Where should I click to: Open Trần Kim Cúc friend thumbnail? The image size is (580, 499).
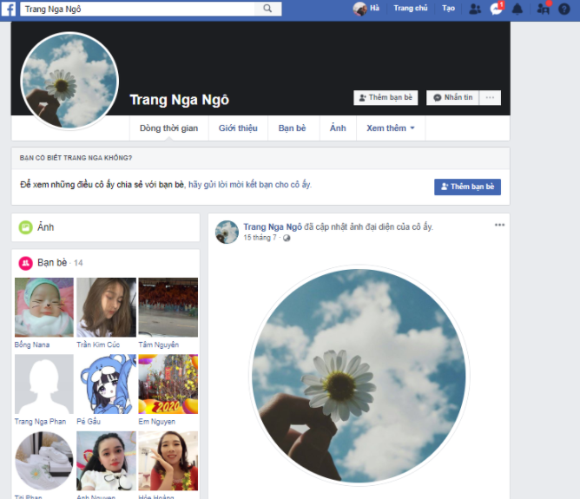(106, 307)
